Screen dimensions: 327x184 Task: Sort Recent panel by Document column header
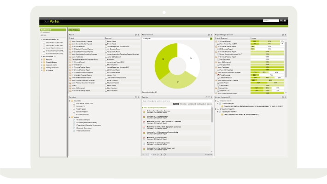point(122,38)
